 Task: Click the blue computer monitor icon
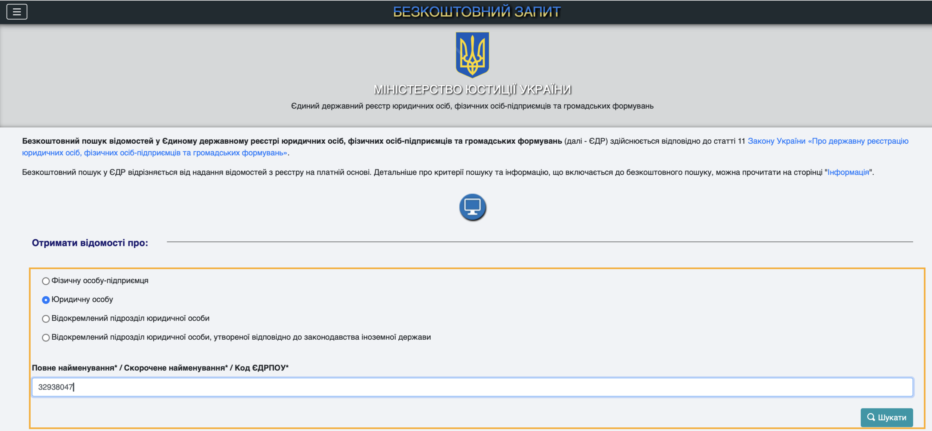[x=473, y=207]
